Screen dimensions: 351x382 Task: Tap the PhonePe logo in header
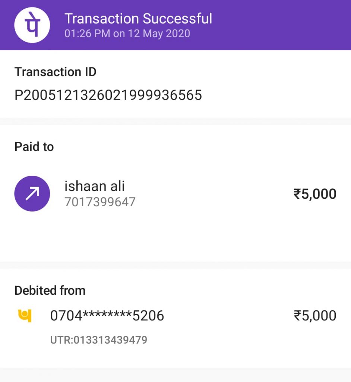point(32,25)
